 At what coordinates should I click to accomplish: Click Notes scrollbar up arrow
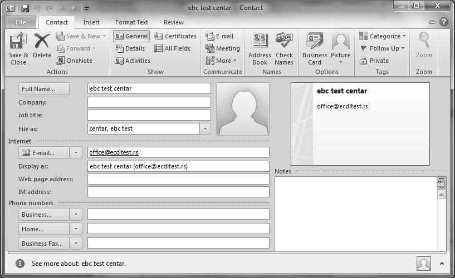[441, 195]
